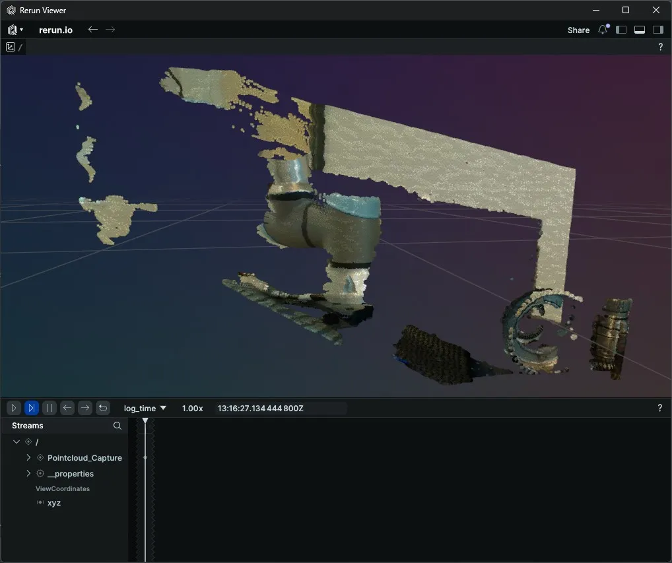Toggle the left blueprint panel icon
This screenshot has width=672, height=563.
tap(621, 30)
